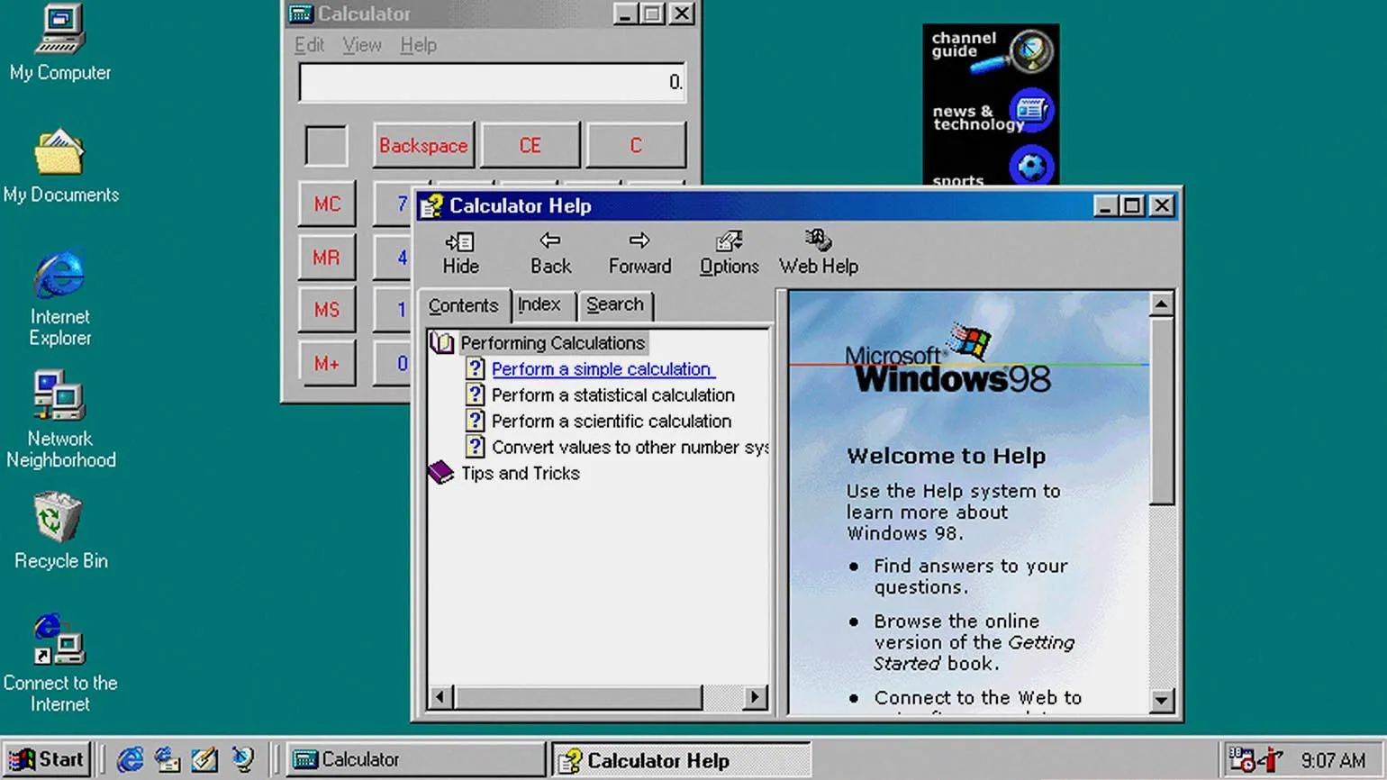
Task: Launch Internet Explorer from Quick Launch bar
Action: (130, 759)
